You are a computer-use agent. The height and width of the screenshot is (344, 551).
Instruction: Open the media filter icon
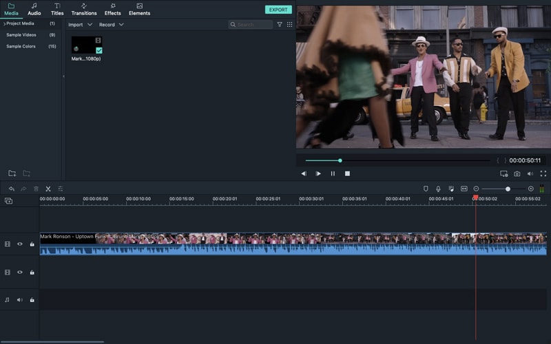280,25
